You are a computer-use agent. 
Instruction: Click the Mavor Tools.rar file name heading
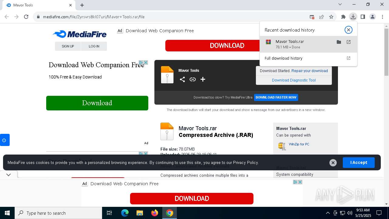[x=198, y=128]
